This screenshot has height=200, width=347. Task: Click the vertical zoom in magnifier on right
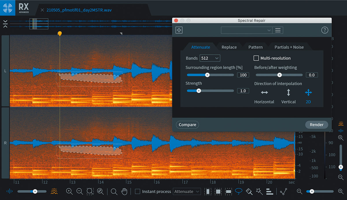pyautogui.click(x=341, y=138)
